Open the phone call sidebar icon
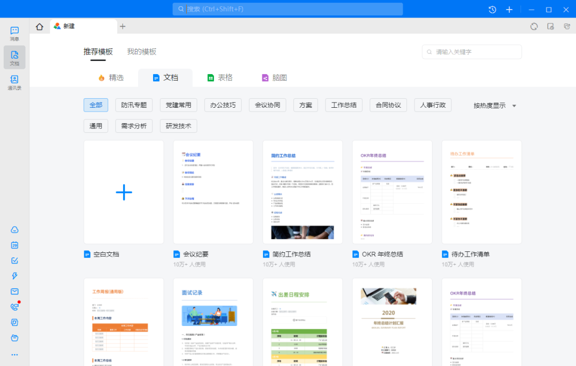 (15, 307)
